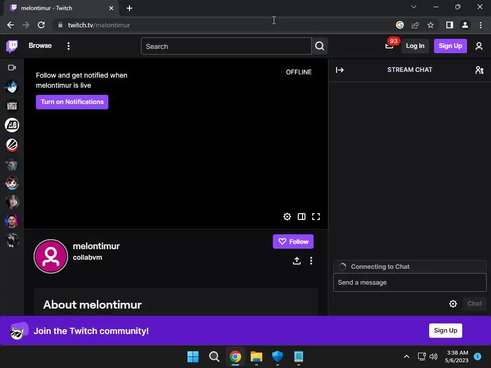Show hidden system tray icons

(407, 356)
